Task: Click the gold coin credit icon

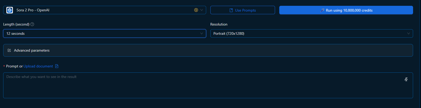Action: coord(196,10)
